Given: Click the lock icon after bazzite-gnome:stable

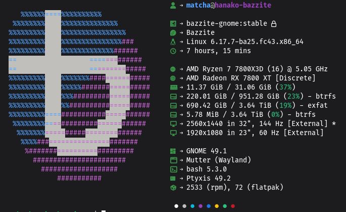Looking at the screenshot, I should point(274,24).
